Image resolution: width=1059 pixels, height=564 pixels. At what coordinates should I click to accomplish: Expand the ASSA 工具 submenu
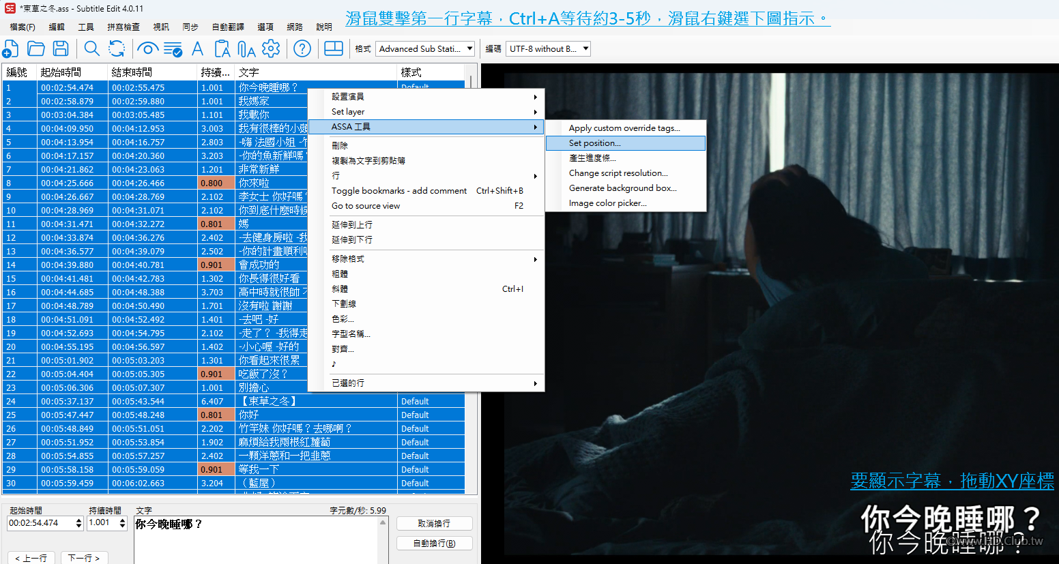click(x=426, y=127)
